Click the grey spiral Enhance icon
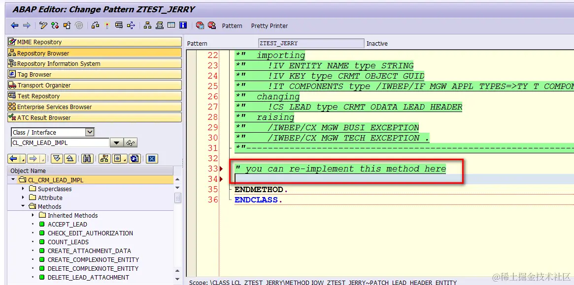 [78, 25]
